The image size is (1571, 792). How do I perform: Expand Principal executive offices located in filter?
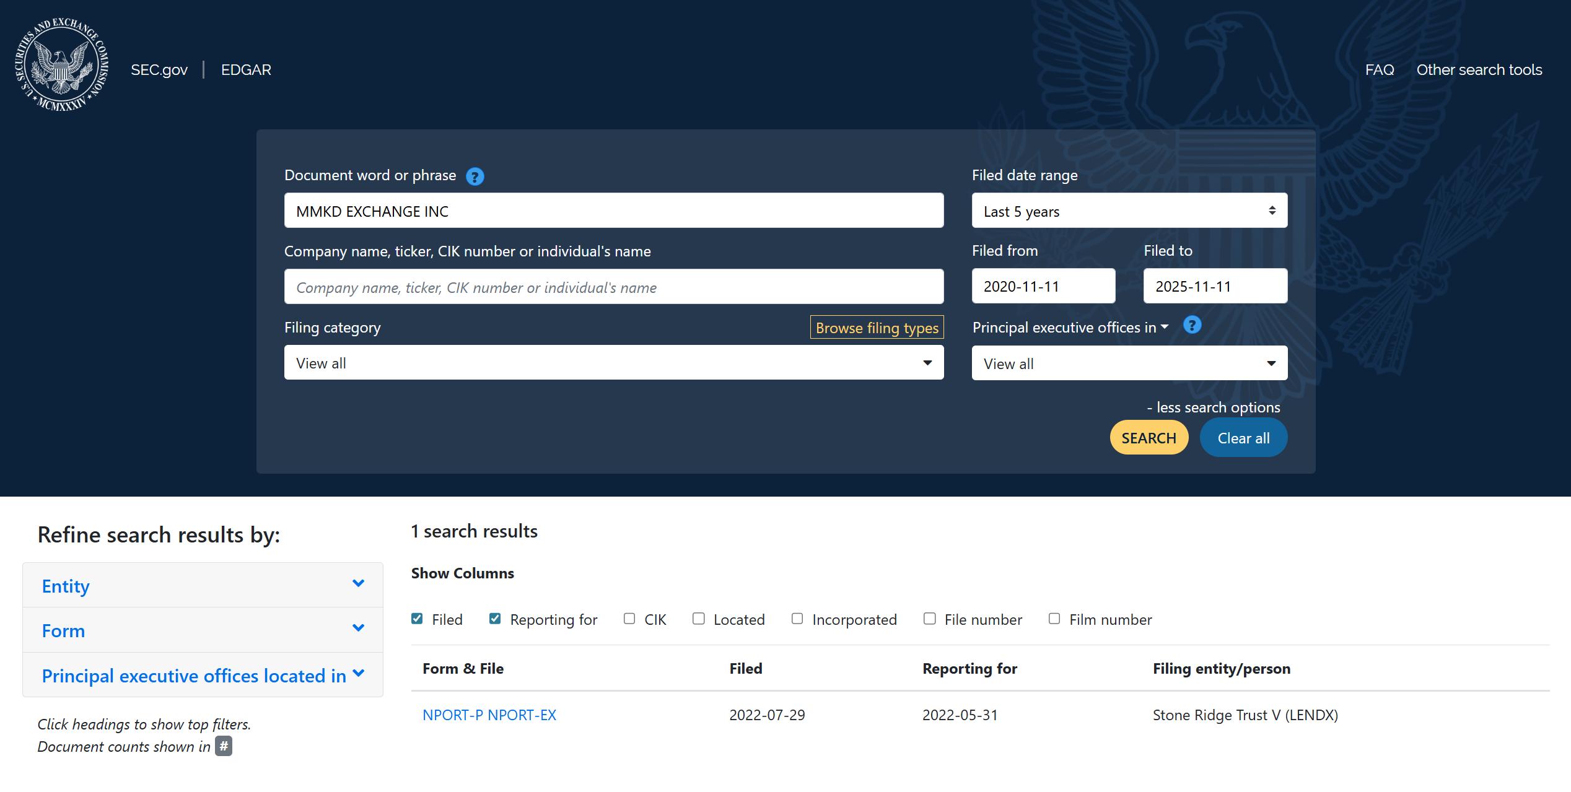(203, 675)
